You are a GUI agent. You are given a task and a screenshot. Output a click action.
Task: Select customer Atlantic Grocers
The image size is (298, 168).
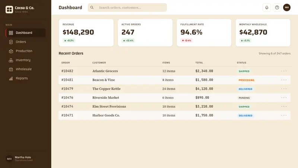tap(105, 71)
